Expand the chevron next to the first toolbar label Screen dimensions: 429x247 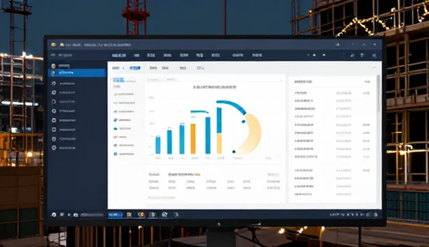point(123,68)
